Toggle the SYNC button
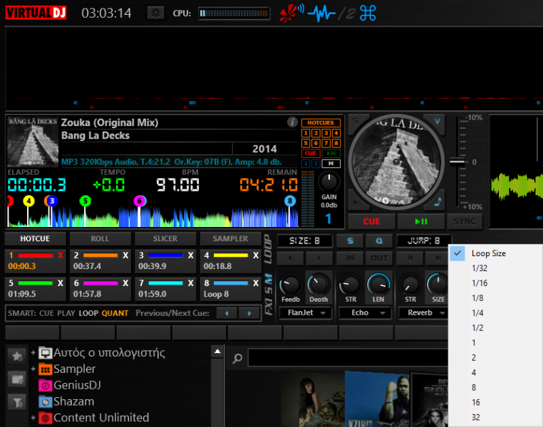The height and width of the screenshot is (427, 543). pyautogui.click(x=465, y=221)
